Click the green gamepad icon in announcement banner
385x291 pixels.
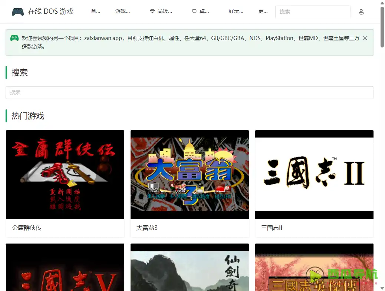tap(14, 38)
